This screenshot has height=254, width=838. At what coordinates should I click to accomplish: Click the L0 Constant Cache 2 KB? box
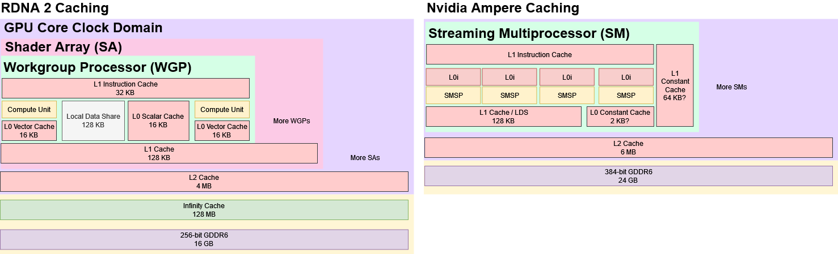click(620, 117)
